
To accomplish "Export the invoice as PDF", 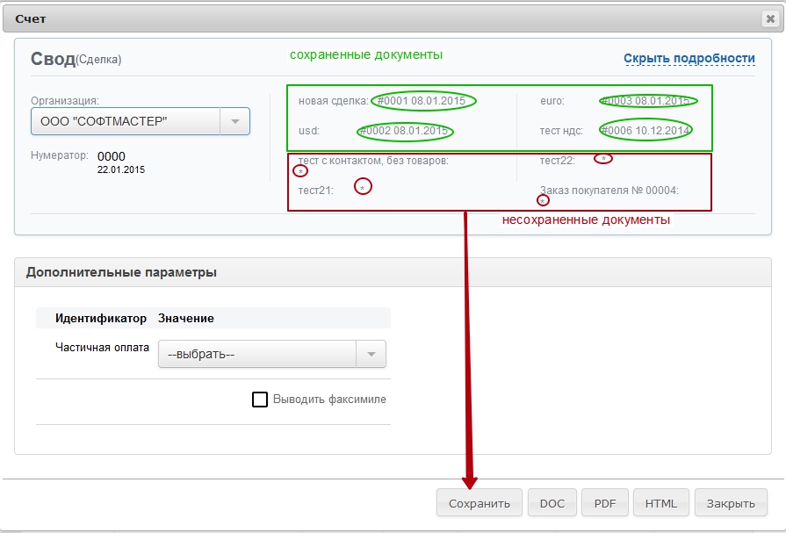I will (604, 504).
